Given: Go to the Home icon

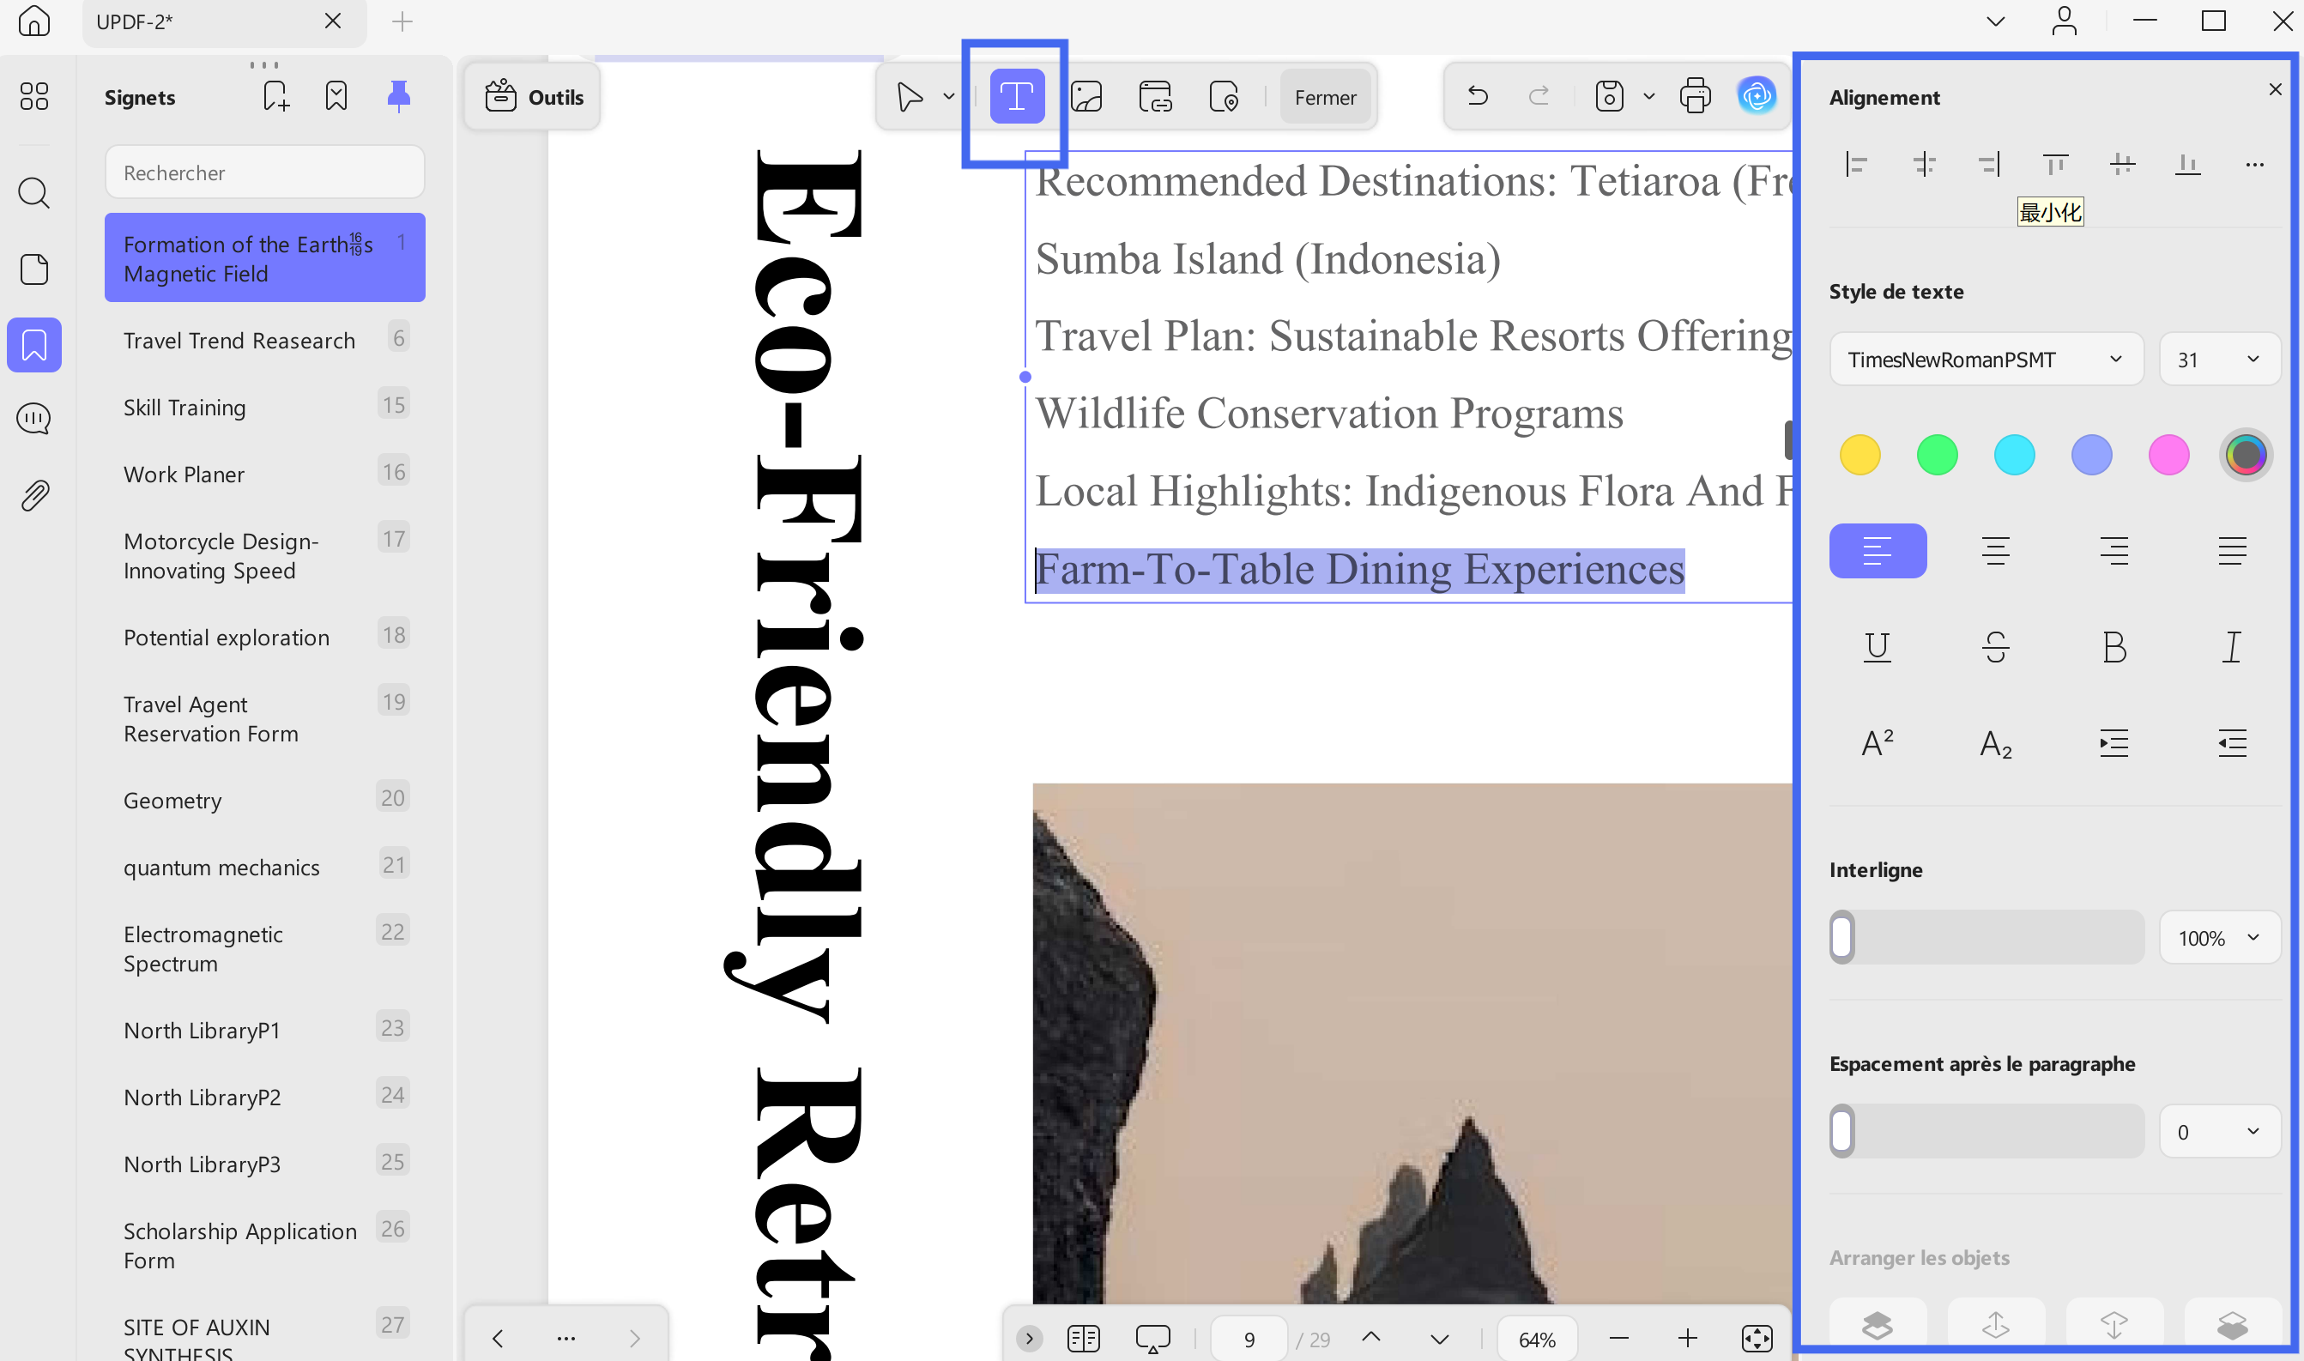Looking at the screenshot, I should pyautogui.click(x=34, y=21).
